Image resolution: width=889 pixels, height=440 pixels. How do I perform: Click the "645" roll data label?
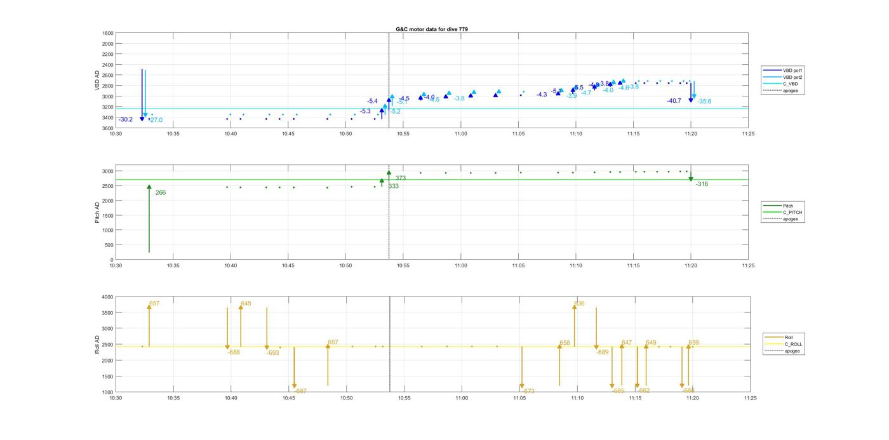click(246, 303)
